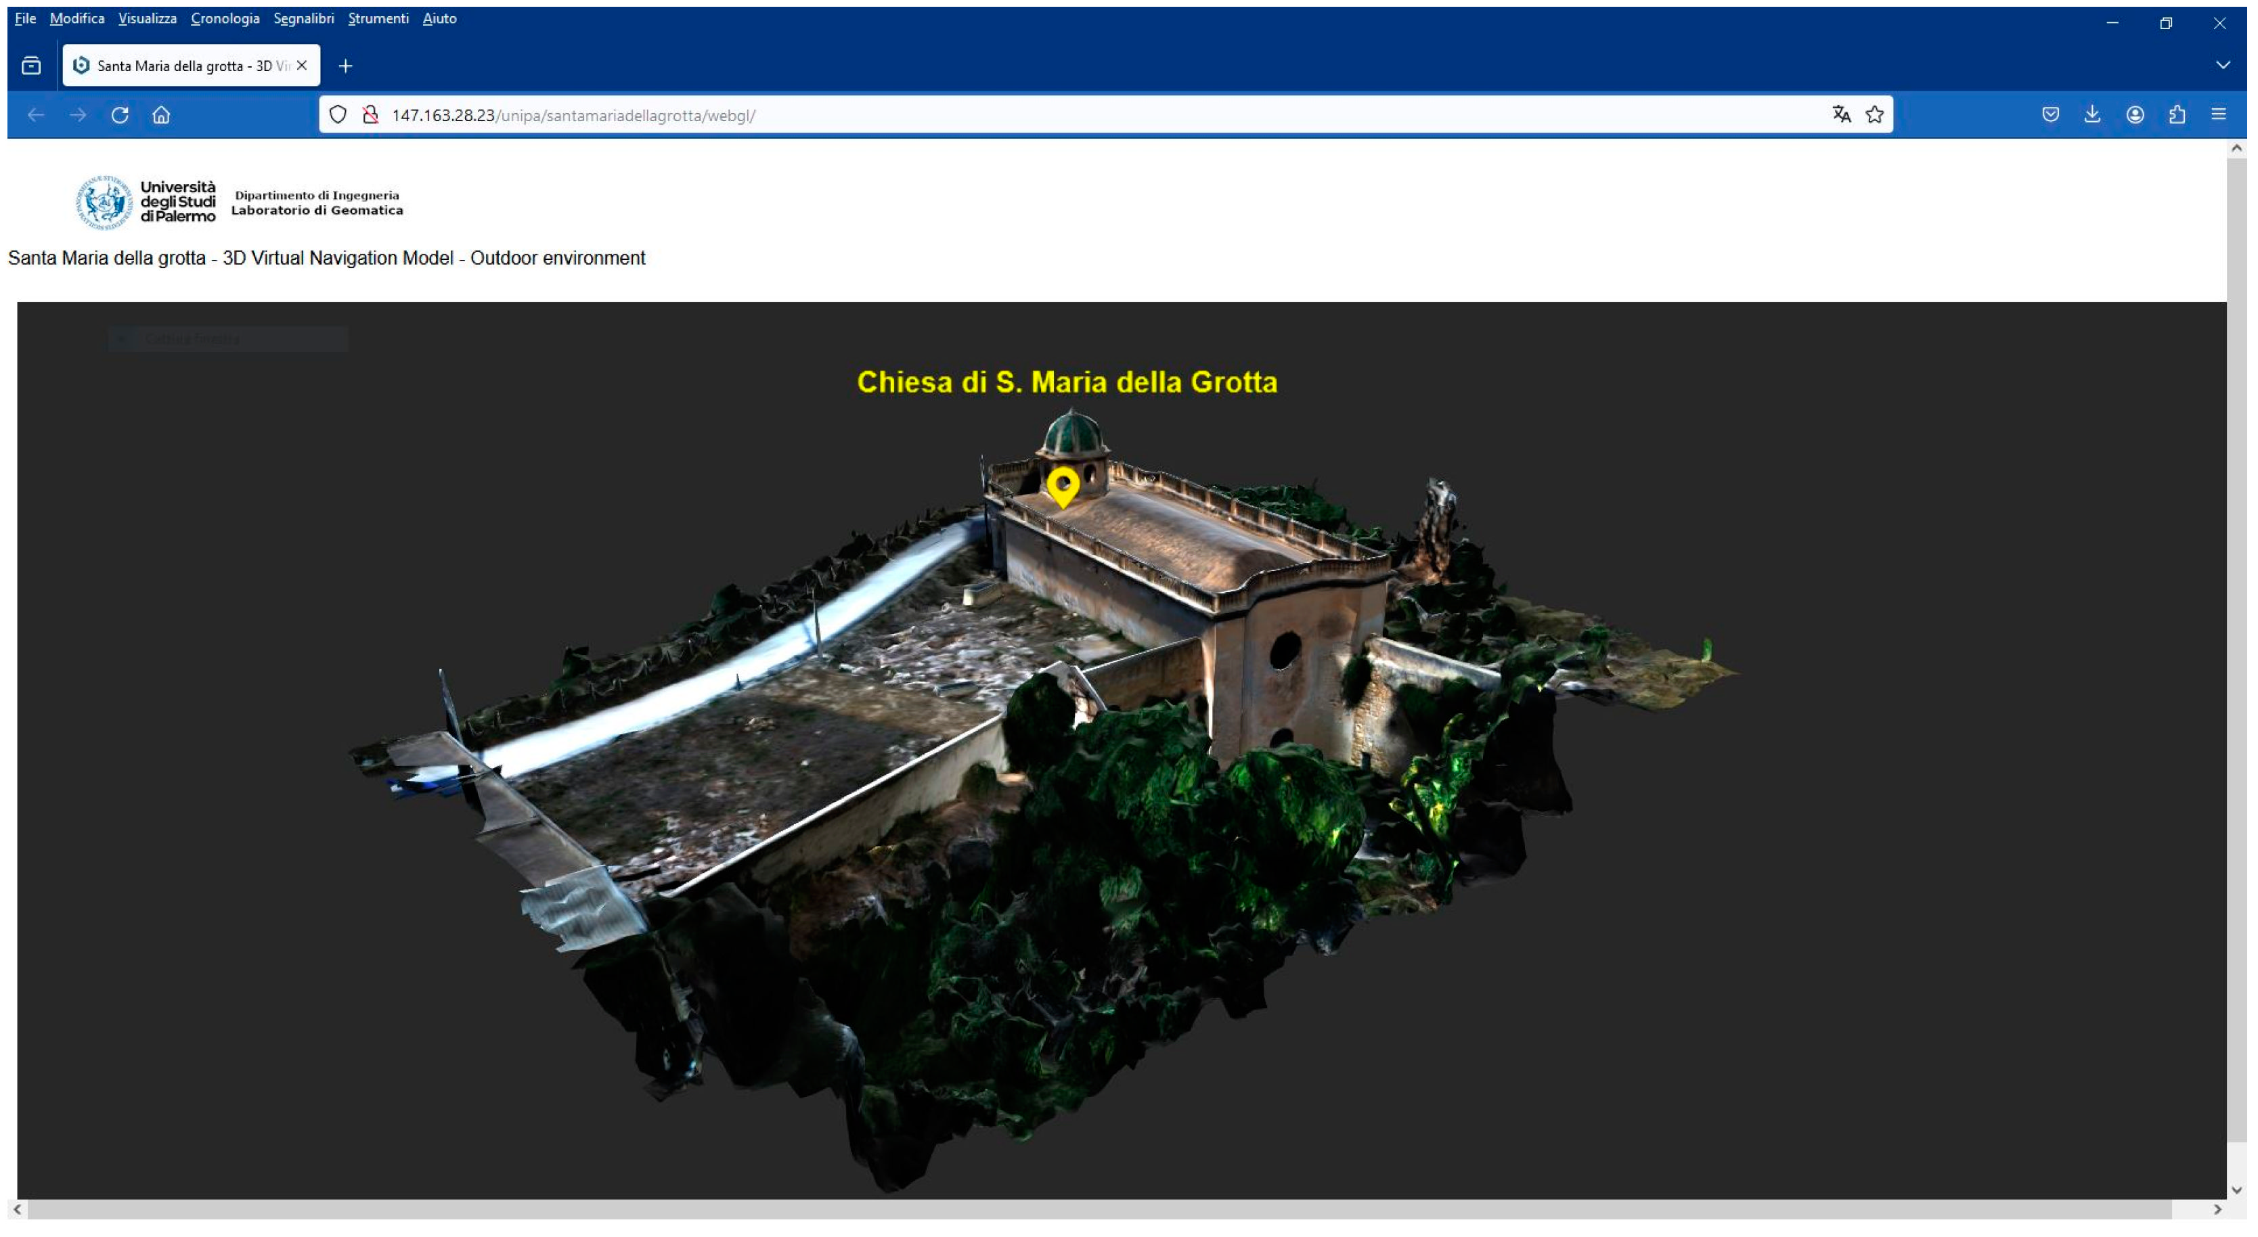Close the Santa Maria della grotta tab
2258x1237 pixels.
pyautogui.click(x=301, y=66)
